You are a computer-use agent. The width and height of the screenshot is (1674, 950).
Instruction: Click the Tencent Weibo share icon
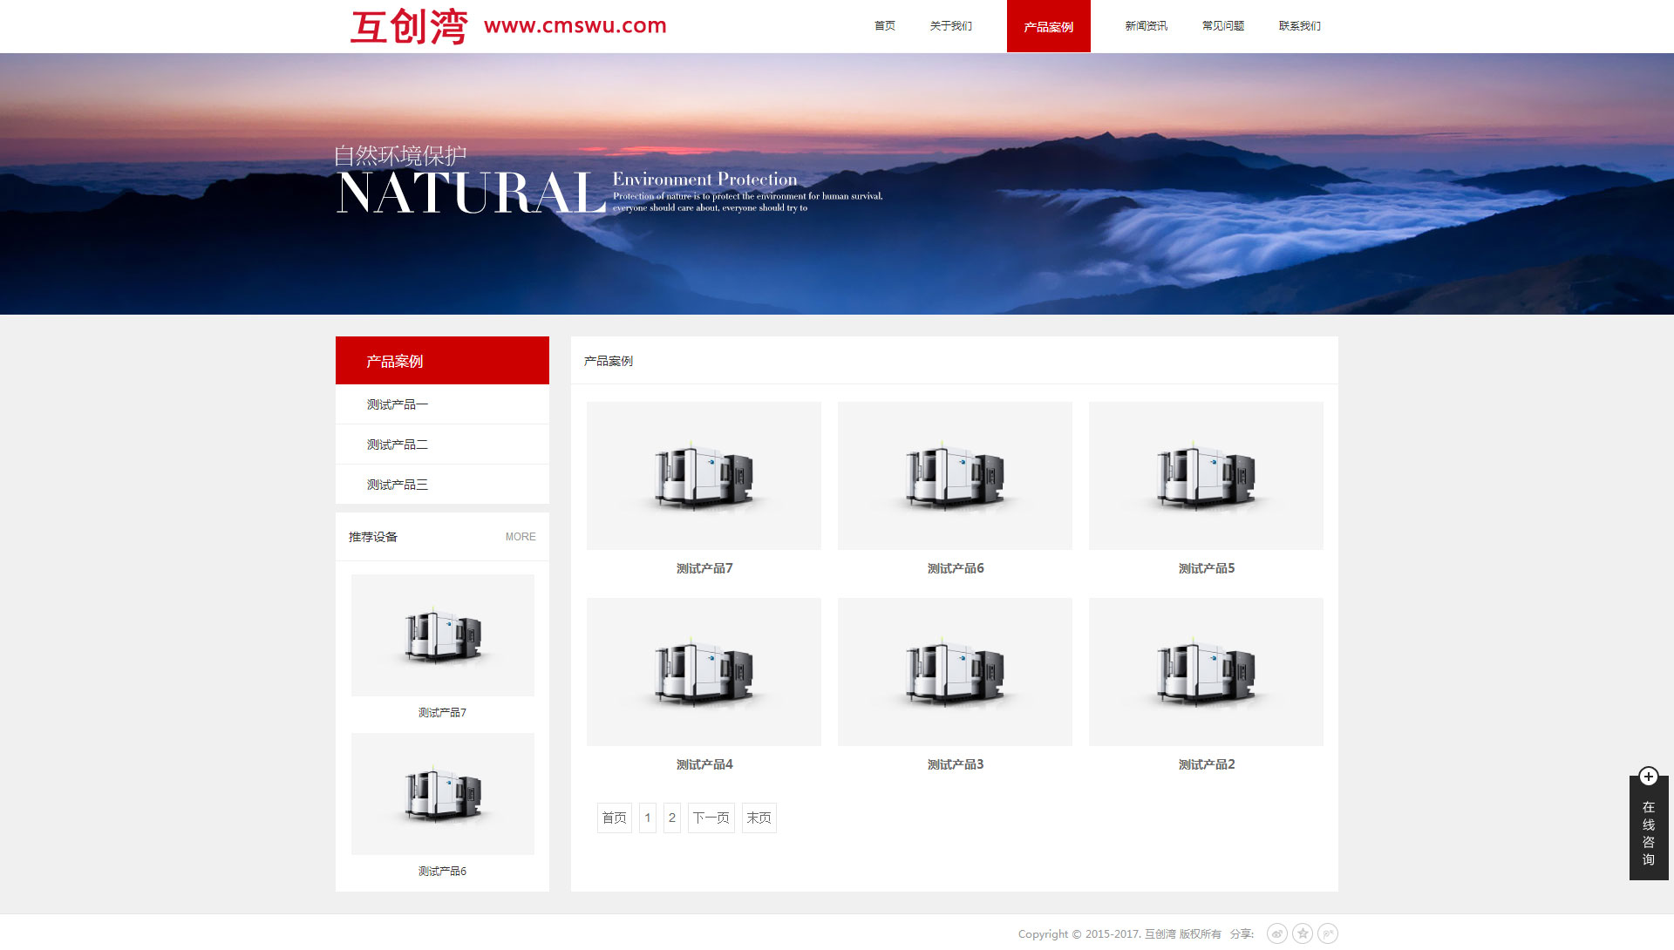tap(1328, 933)
